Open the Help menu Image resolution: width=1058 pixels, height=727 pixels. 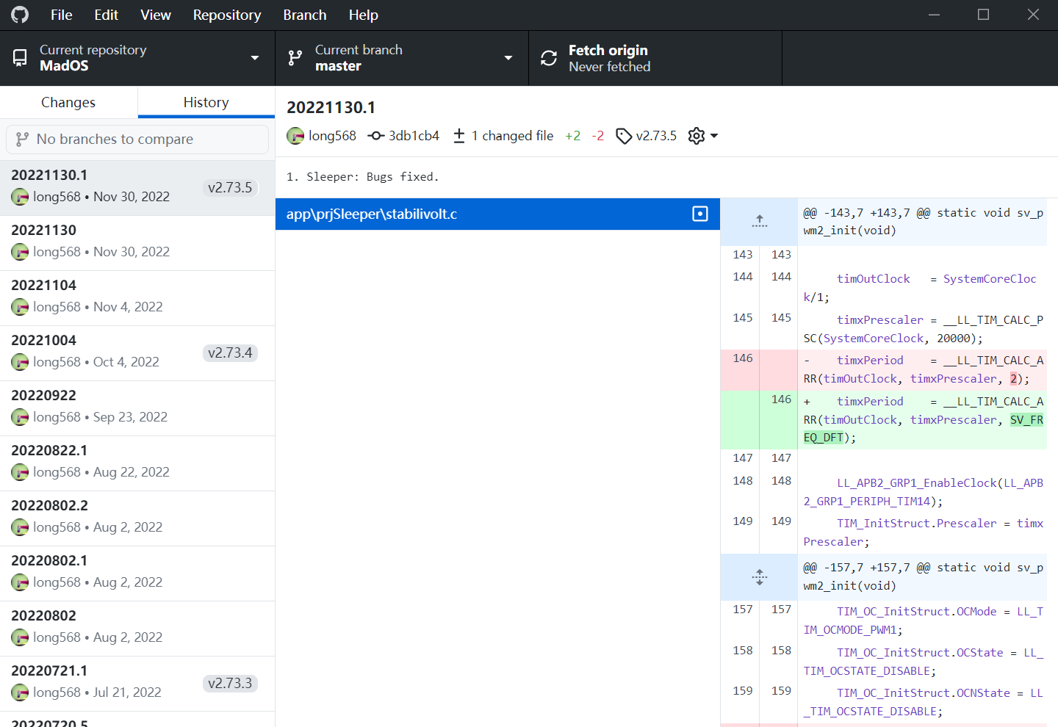click(364, 15)
